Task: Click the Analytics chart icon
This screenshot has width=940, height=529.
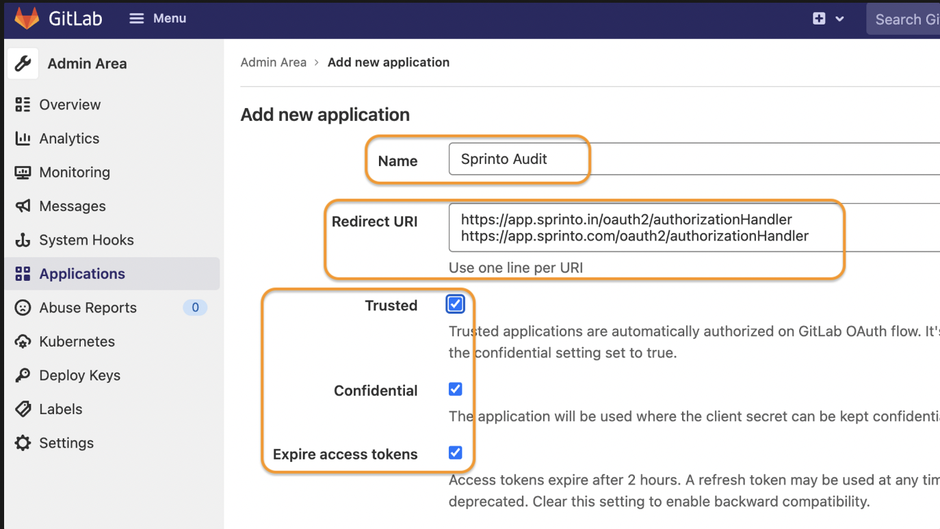Action: [23, 139]
